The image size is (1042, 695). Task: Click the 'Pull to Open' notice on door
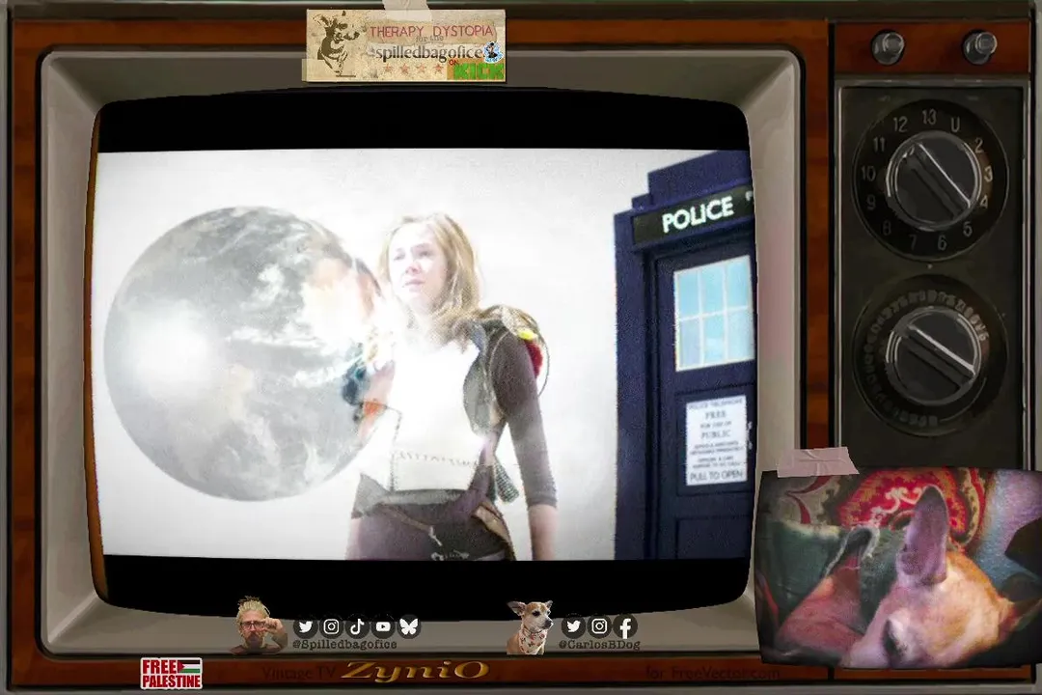pos(716,439)
